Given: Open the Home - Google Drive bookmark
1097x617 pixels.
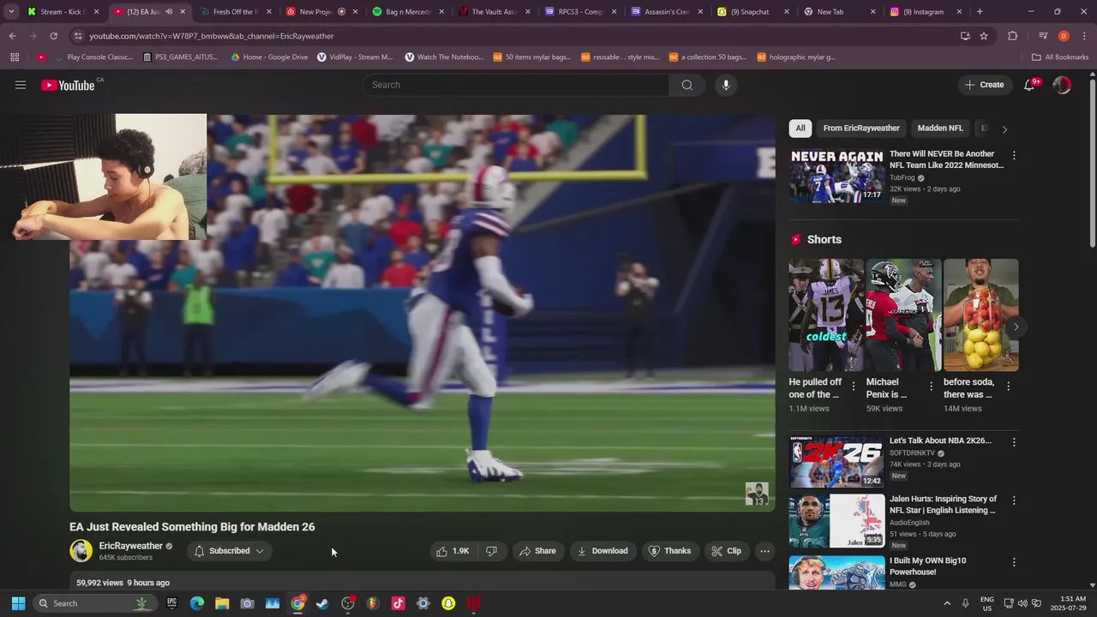Looking at the screenshot, I should (x=269, y=57).
